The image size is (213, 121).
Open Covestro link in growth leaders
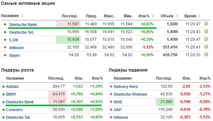(x=14, y=109)
